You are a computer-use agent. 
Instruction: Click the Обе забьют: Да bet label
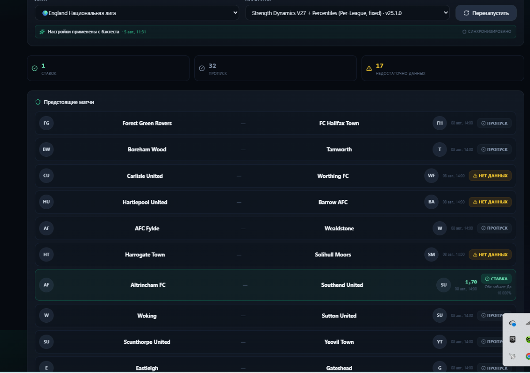tap(498, 287)
